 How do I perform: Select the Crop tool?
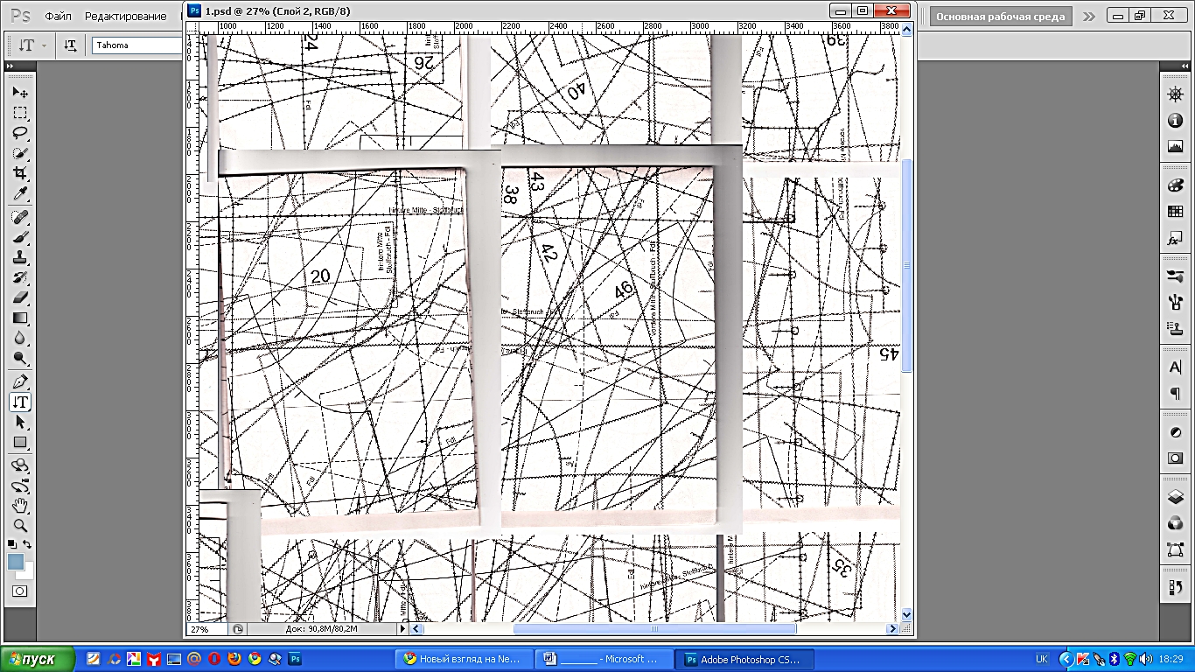(x=19, y=173)
